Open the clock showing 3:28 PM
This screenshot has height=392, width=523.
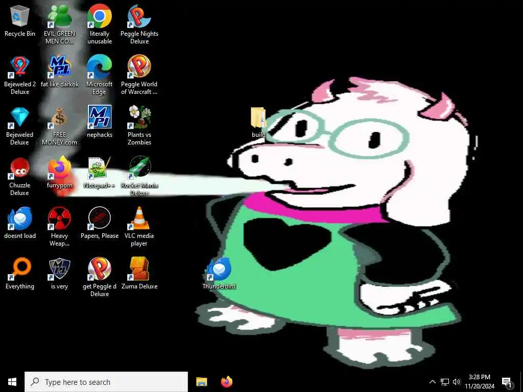(x=480, y=382)
